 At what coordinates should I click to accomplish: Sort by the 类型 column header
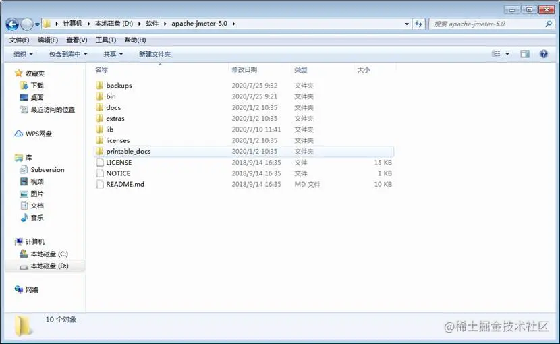tap(301, 70)
